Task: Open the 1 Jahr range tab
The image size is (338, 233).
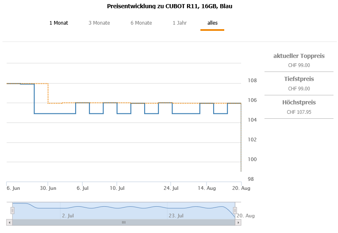Action: tap(179, 23)
